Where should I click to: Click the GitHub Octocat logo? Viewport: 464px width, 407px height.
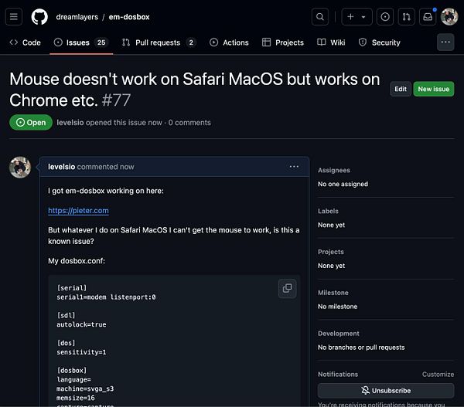[x=39, y=17]
